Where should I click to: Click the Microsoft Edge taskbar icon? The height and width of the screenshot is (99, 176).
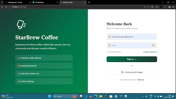coord(96,96)
